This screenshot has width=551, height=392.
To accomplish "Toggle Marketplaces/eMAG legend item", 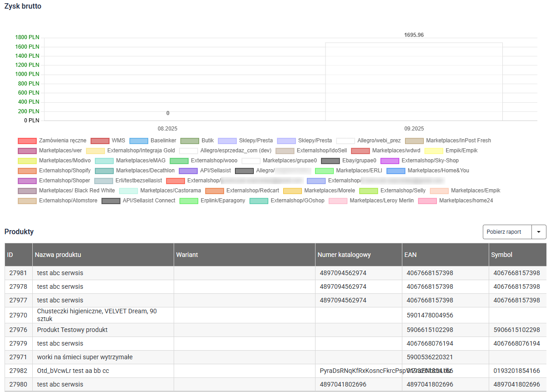I will point(104,161).
